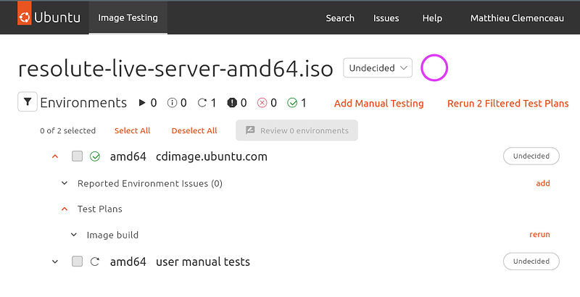Click Review 0 environments button
Viewport: 580px width, 297px height.
(x=297, y=130)
